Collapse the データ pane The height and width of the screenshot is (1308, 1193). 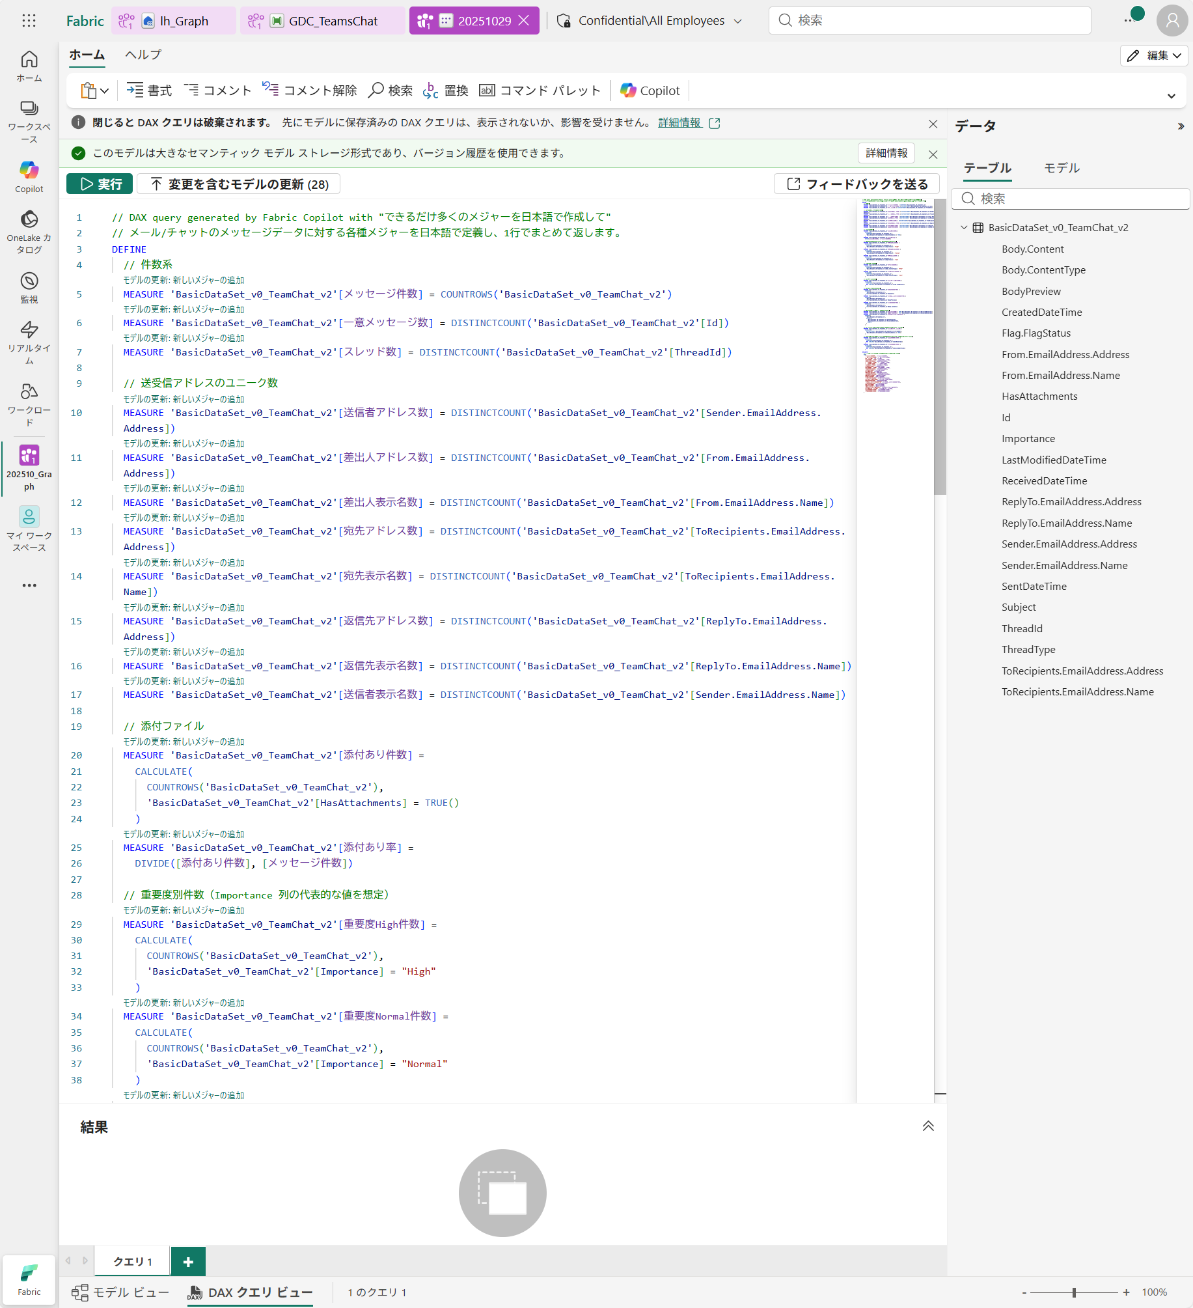point(1181,126)
